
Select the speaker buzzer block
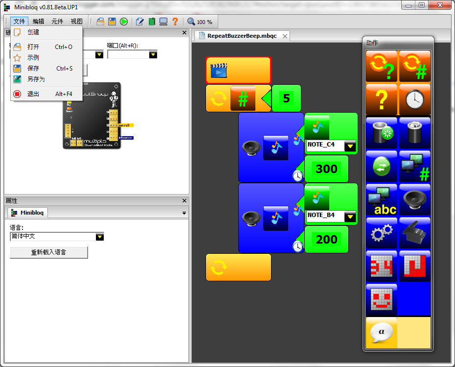tap(414, 200)
